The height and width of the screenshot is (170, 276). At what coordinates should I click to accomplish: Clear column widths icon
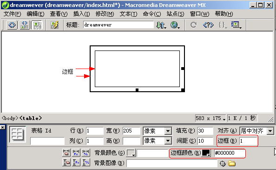pos(66,153)
